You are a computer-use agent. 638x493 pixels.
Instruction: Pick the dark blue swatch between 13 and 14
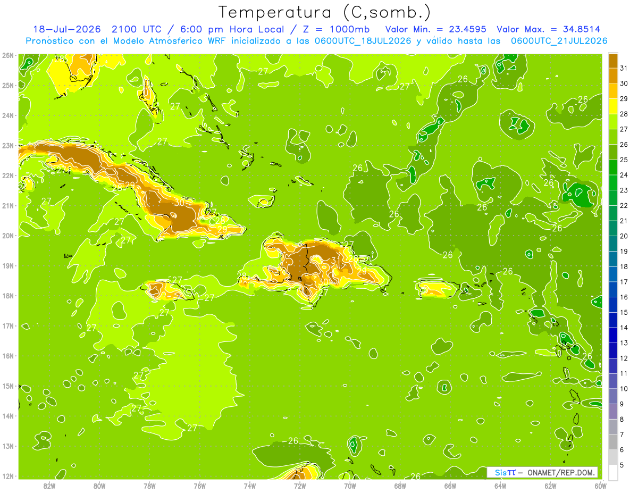(x=613, y=335)
